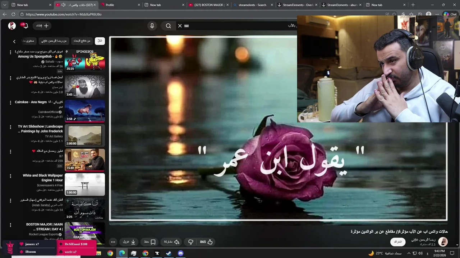
Task: Open the three-dots more actions under video
Action: click(x=113, y=242)
